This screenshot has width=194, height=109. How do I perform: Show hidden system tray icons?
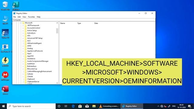[158, 106]
